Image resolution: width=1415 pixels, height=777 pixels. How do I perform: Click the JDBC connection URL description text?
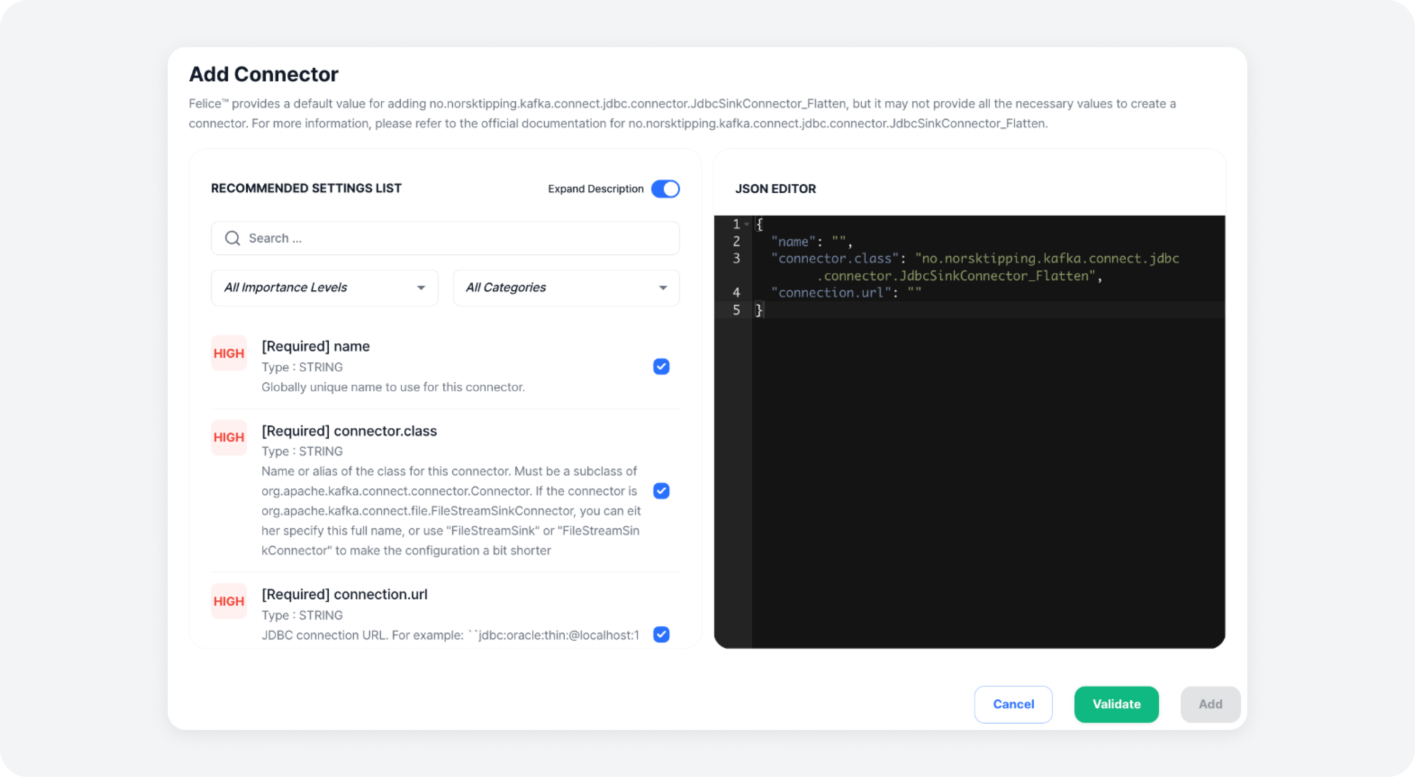click(450, 635)
